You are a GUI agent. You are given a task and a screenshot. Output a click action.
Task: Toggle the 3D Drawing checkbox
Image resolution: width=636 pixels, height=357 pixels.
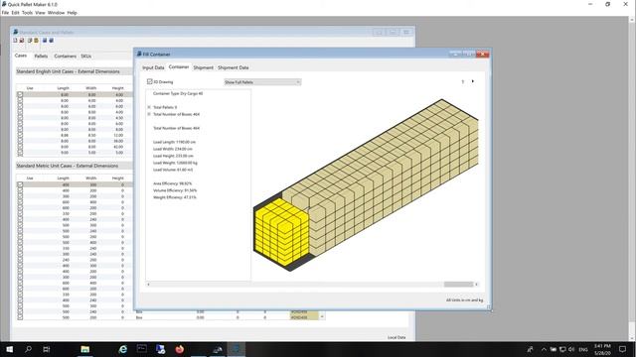[x=149, y=81]
